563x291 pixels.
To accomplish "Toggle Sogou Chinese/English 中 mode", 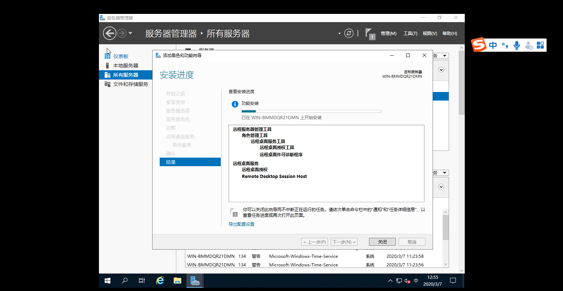I will tap(493, 45).
